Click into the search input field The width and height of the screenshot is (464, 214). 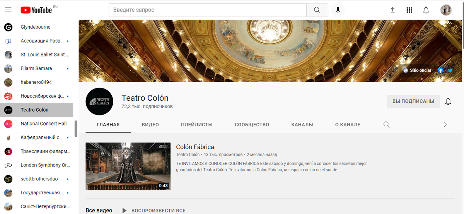208,10
